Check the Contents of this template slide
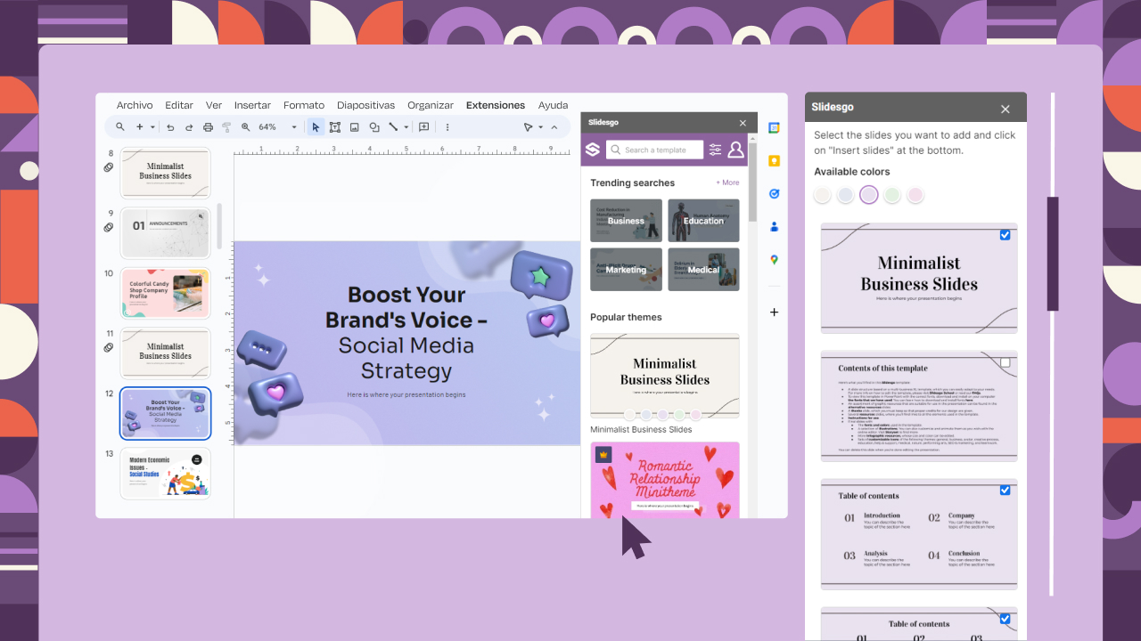This screenshot has height=641, width=1141. (1005, 362)
